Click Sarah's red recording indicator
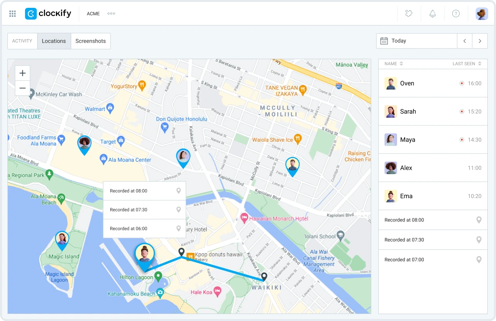 click(x=462, y=112)
